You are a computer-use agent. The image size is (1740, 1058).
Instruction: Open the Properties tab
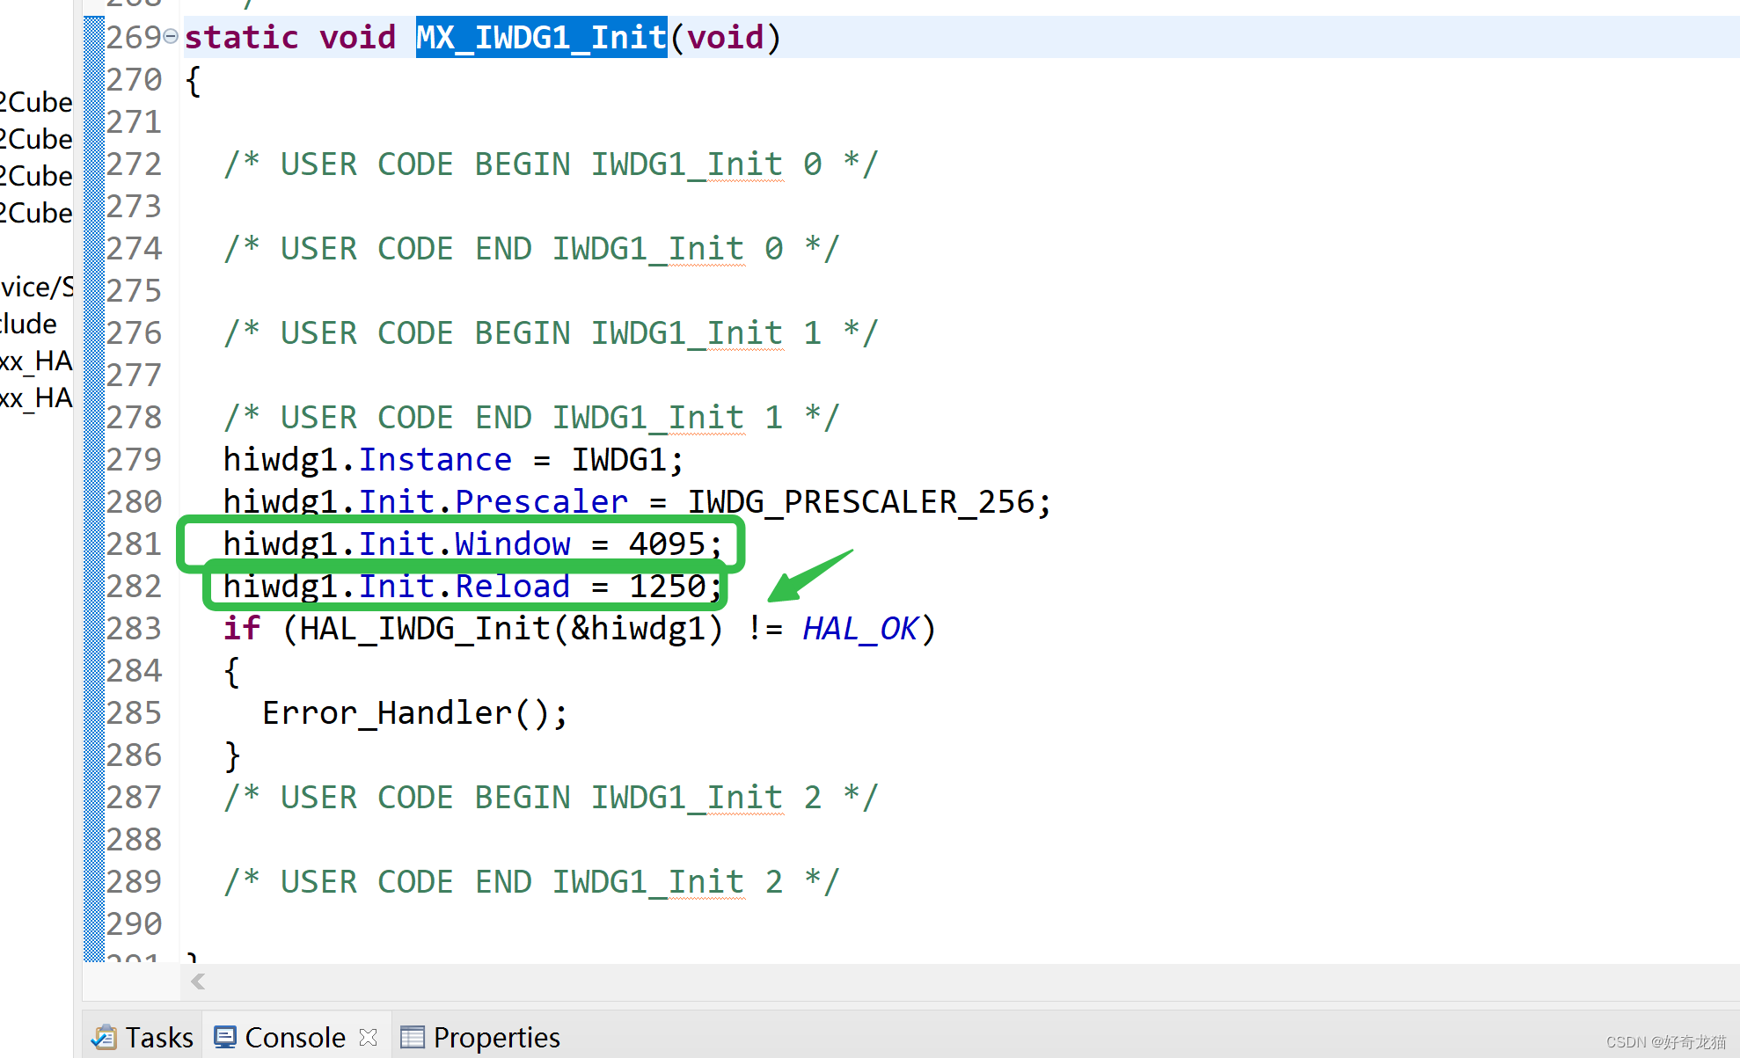[496, 1038]
